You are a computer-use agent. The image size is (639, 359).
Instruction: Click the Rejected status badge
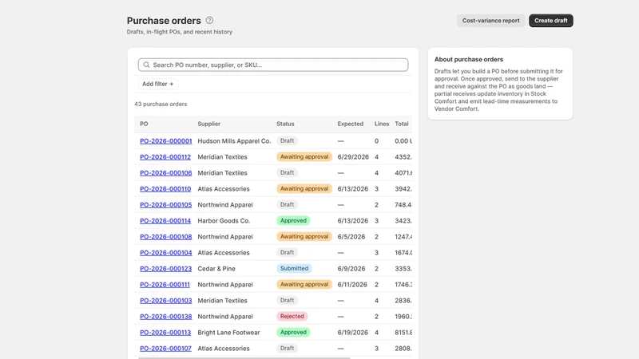tap(292, 316)
